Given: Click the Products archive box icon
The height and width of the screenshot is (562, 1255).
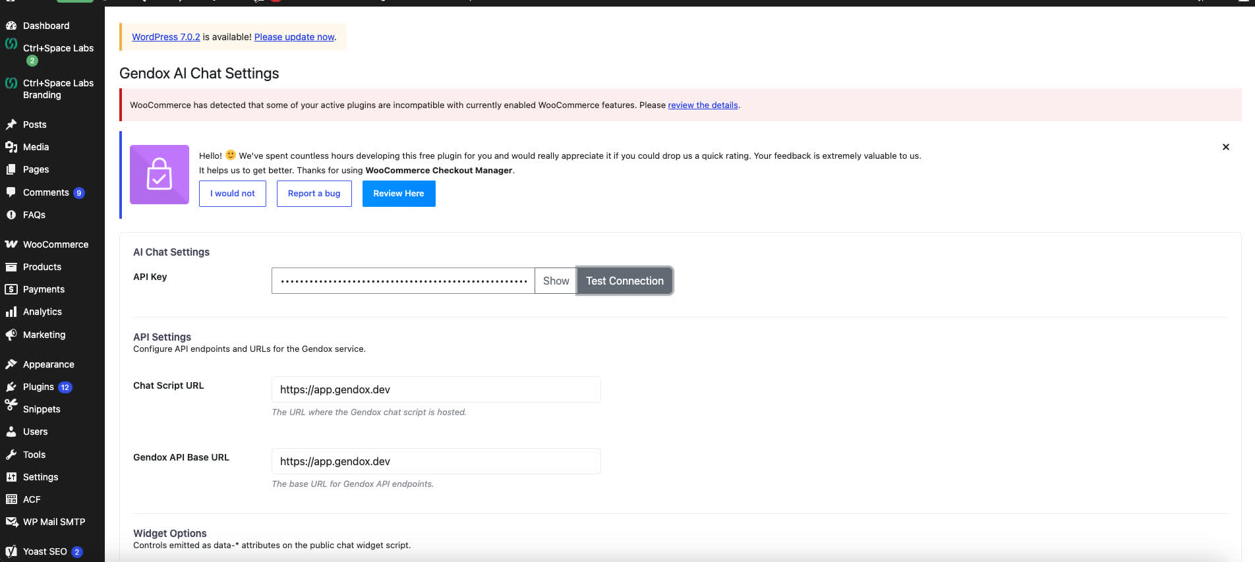Looking at the screenshot, I should tap(11, 267).
